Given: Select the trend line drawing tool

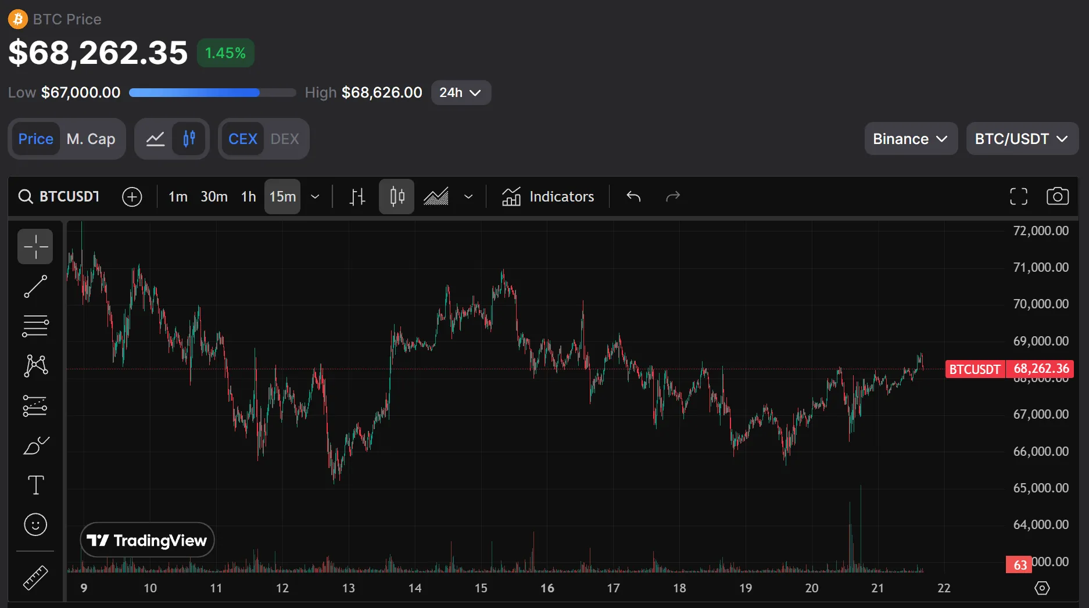Looking at the screenshot, I should [x=35, y=286].
